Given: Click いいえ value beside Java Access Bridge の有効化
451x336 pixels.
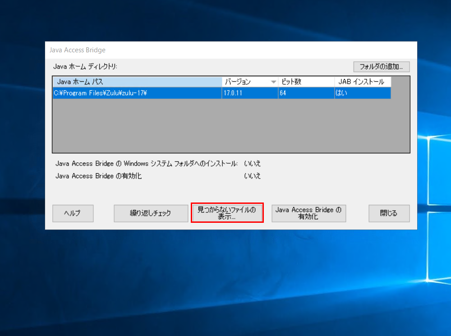Looking at the screenshot, I should click(252, 176).
